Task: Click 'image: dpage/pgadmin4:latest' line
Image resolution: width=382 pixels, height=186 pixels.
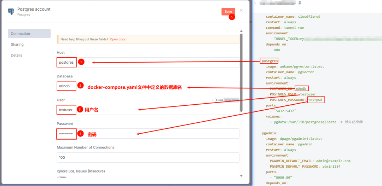Action: (x=294, y=139)
